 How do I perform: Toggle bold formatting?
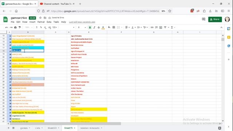click(90, 28)
